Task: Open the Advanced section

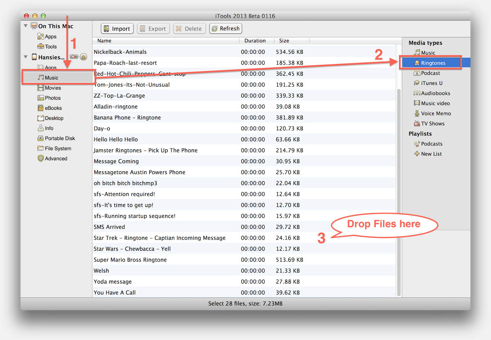Action: pos(52,158)
